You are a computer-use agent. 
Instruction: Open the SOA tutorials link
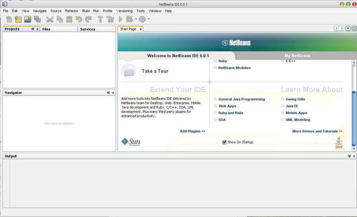222,120
